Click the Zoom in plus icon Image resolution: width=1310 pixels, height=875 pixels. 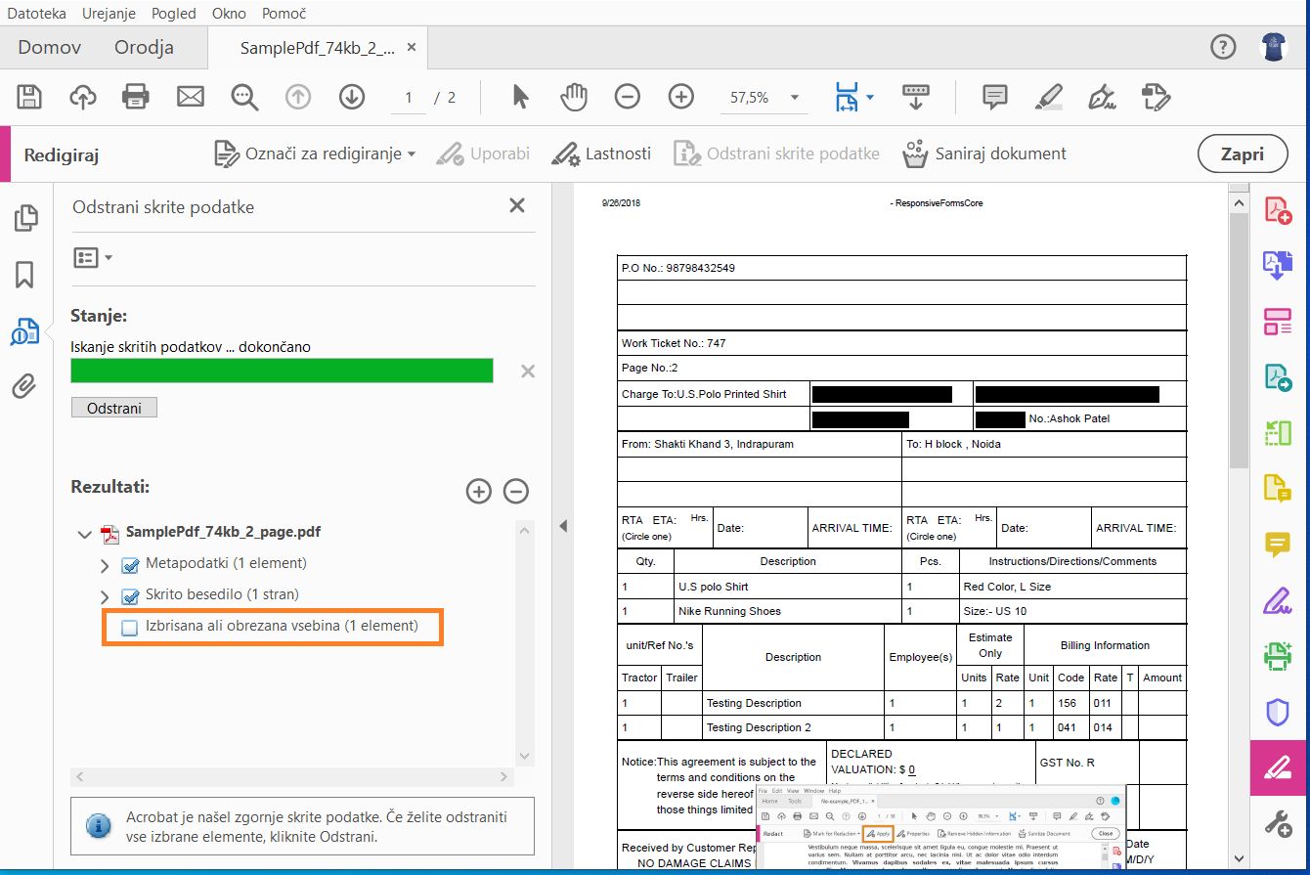click(x=680, y=97)
